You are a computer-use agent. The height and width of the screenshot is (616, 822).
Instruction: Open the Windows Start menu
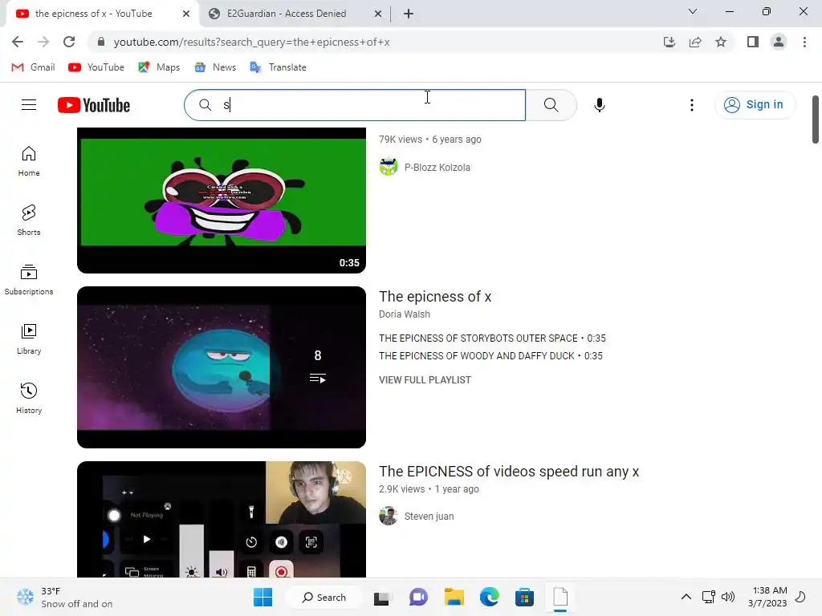pyautogui.click(x=262, y=597)
